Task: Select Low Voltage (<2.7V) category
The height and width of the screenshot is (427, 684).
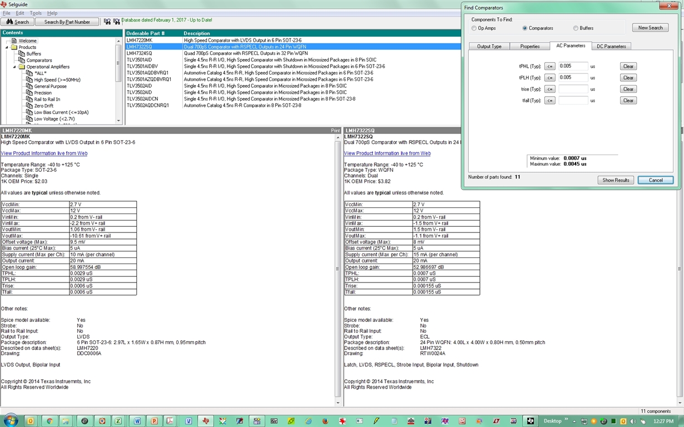Action: 54,119
